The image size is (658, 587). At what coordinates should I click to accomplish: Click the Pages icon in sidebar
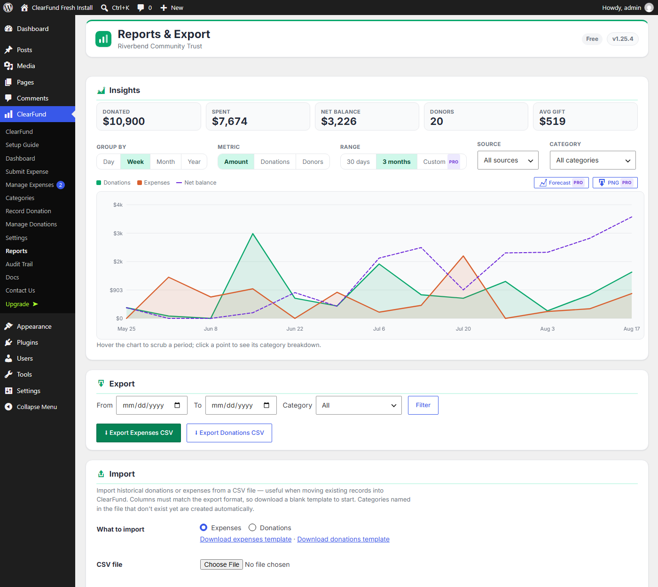tap(8, 82)
